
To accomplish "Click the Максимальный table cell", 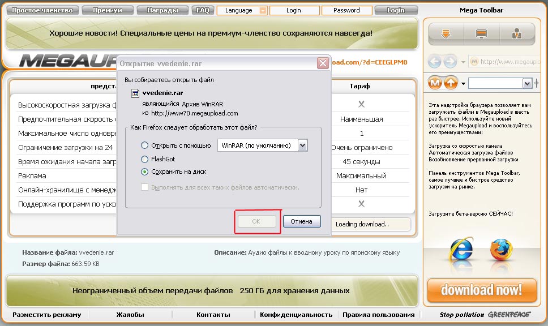I will [361, 176].
